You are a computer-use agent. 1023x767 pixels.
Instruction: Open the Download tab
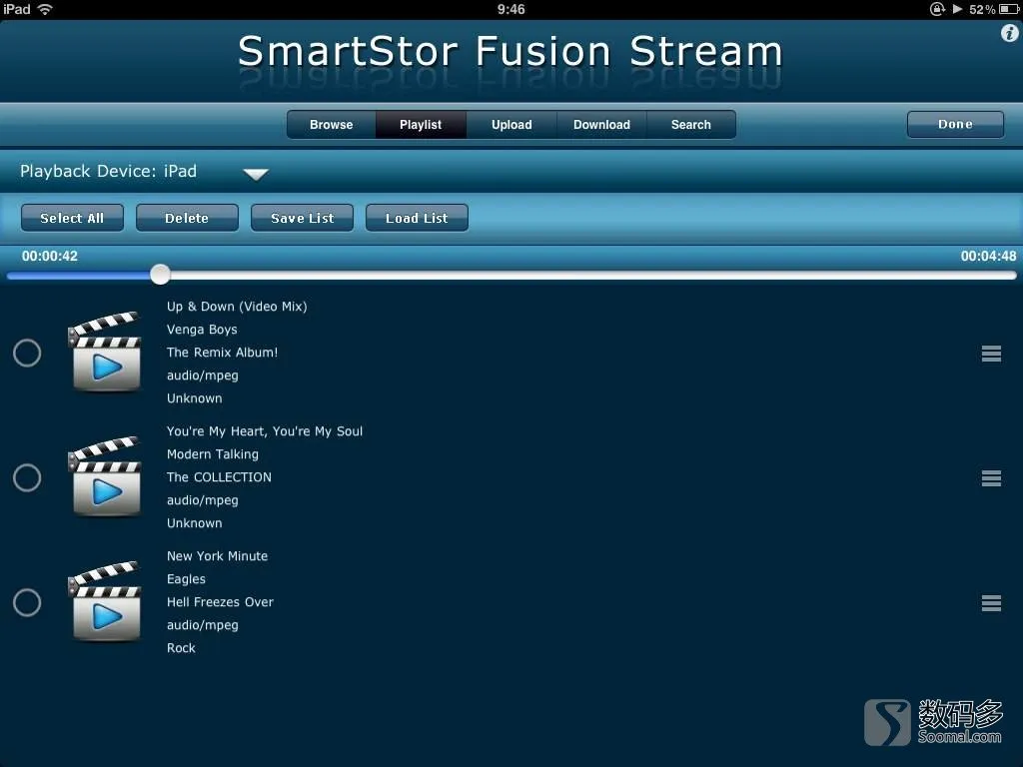[x=601, y=125]
